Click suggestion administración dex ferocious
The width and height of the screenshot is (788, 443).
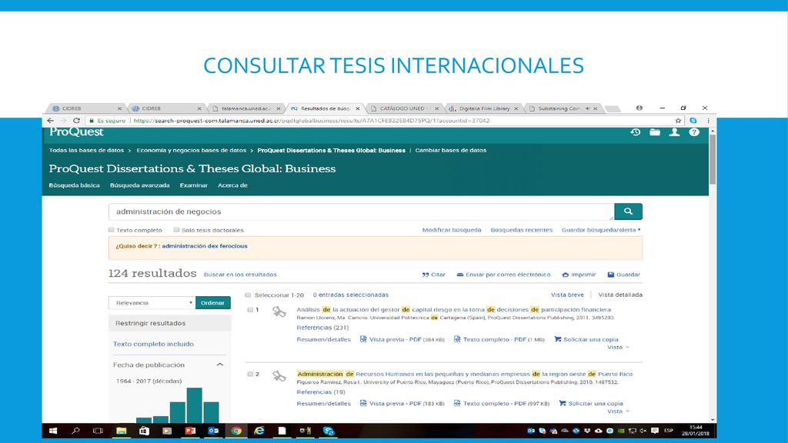pyautogui.click(x=205, y=246)
